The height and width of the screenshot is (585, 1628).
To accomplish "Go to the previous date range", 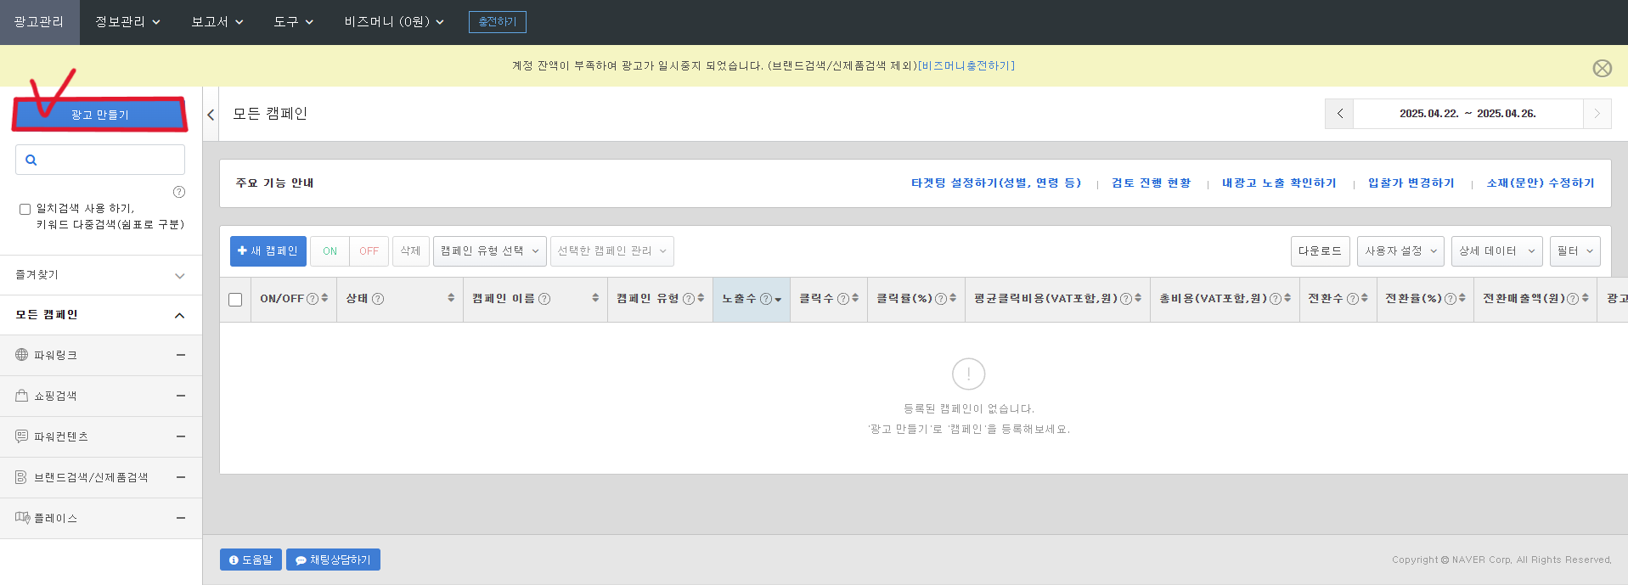I will (1339, 114).
